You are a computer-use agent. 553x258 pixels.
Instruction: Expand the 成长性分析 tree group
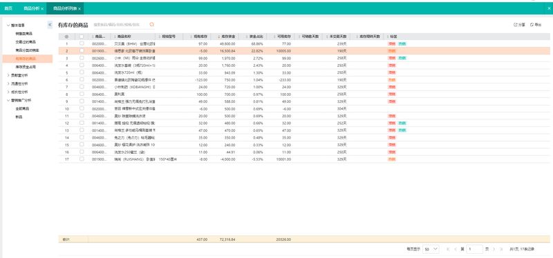pyautogui.click(x=8, y=92)
